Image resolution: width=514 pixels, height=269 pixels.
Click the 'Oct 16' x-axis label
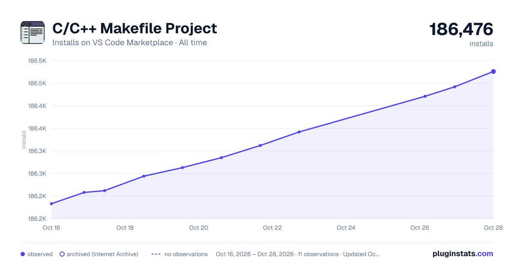point(51,228)
